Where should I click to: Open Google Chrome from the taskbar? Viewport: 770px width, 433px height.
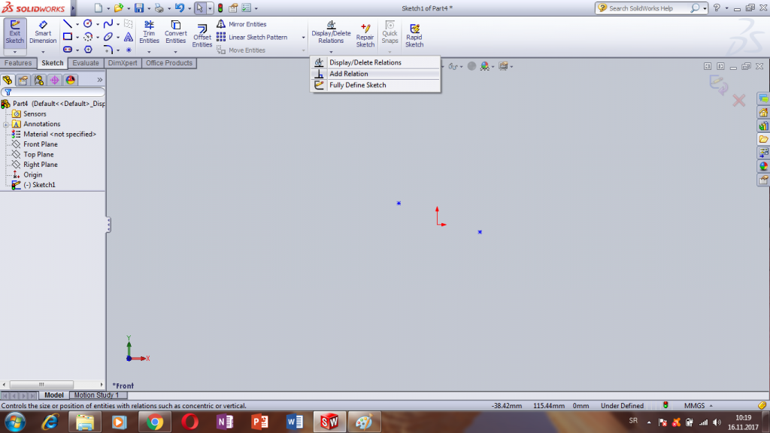[x=155, y=422]
